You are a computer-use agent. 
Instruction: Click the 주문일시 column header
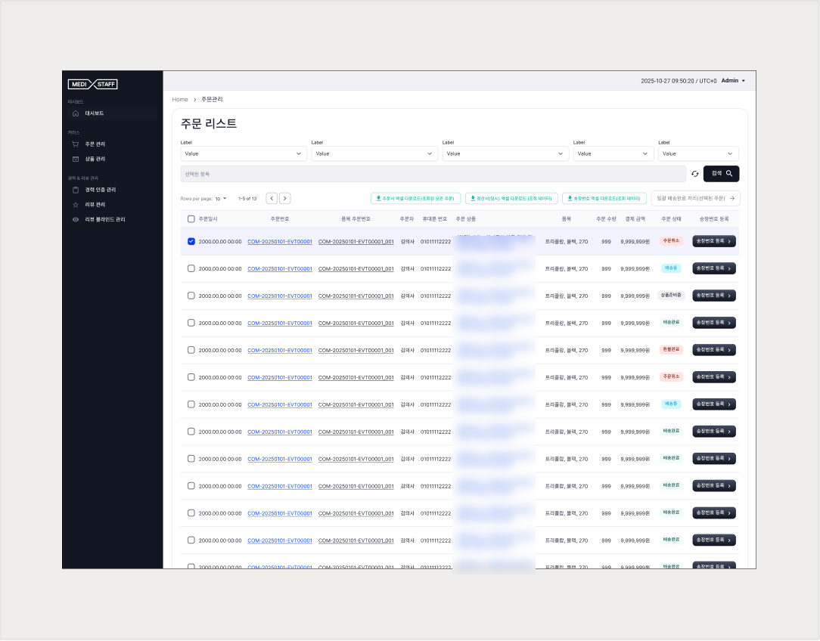coord(208,219)
